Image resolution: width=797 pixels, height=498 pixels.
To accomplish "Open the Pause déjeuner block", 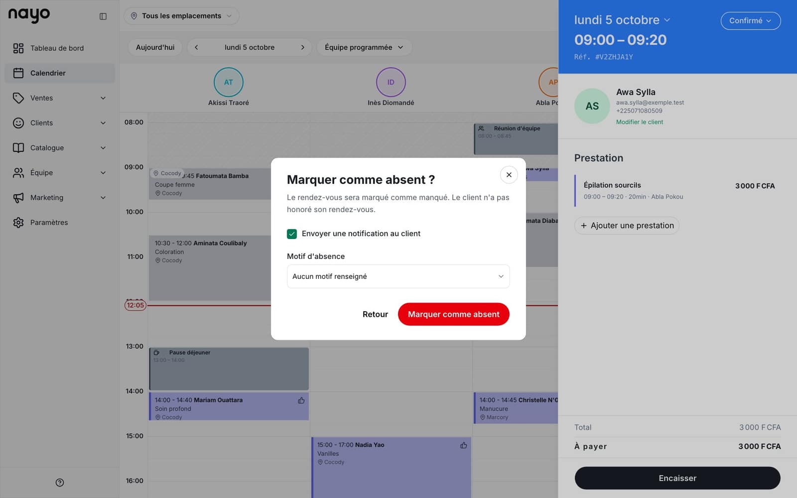I will pyautogui.click(x=229, y=369).
